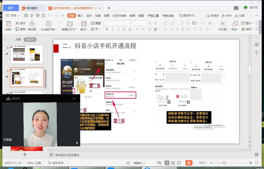Viewport: 264px width, 169px height.
Task: Switch to Animation (动画) tab
Action: tap(107, 16)
